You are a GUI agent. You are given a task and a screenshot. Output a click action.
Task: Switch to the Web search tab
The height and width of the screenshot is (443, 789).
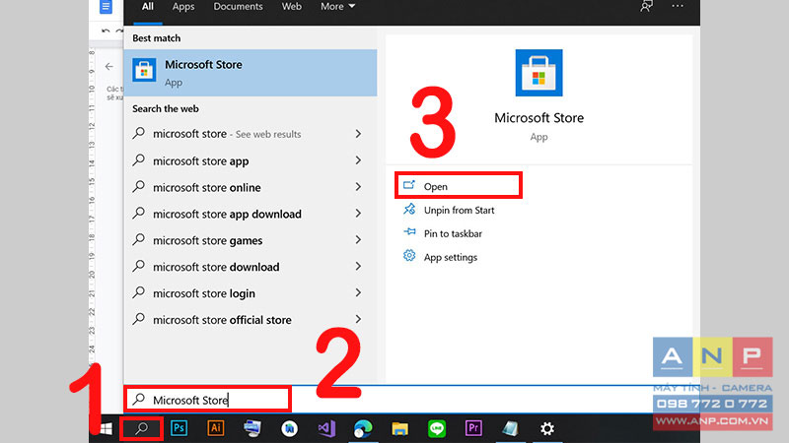[291, 7]
